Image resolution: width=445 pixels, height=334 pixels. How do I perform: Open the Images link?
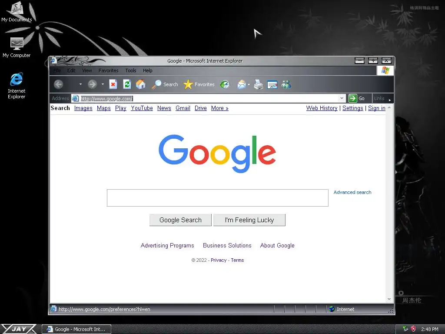83,108
